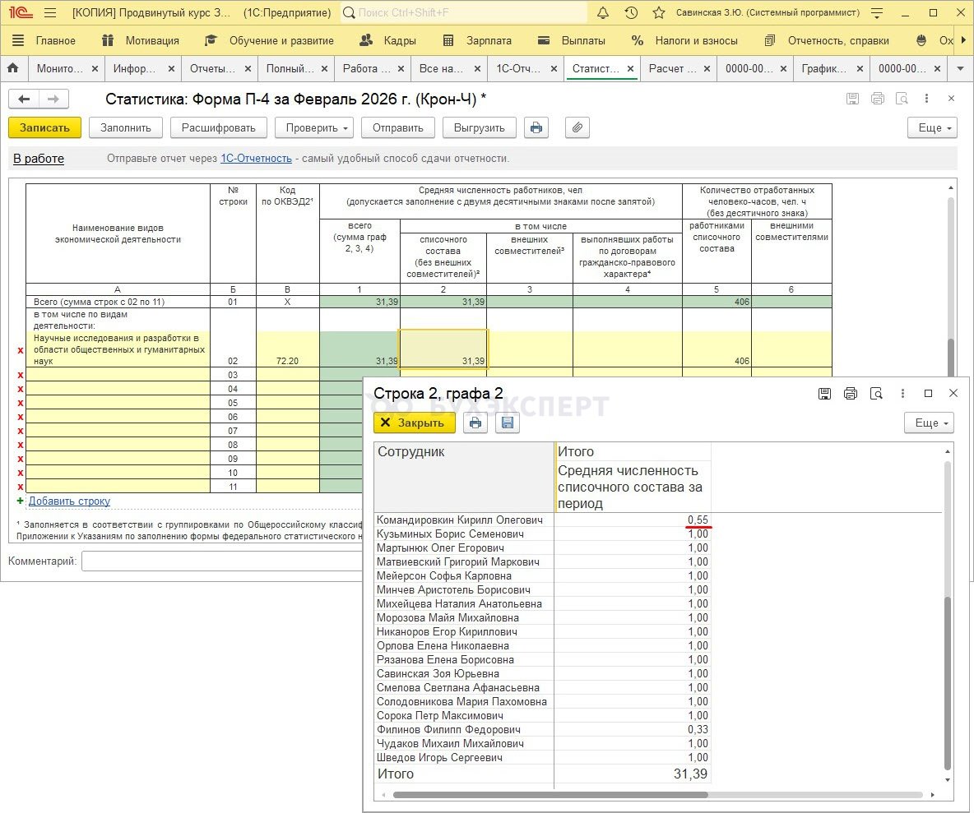
Task: Open the history clock icon
Action: pos(631,13)
